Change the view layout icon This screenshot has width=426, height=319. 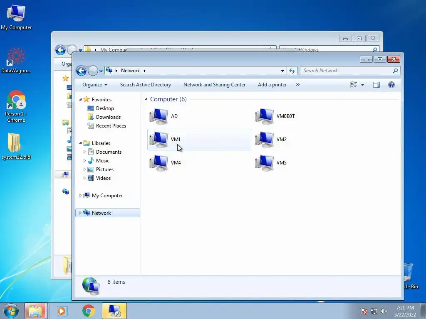pyautogui.click(x=354, y=85)
